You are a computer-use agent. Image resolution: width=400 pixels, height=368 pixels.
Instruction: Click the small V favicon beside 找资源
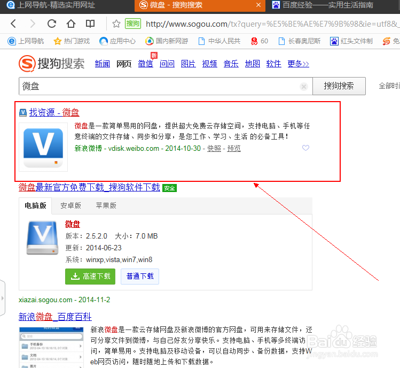(x=23, y=112)
